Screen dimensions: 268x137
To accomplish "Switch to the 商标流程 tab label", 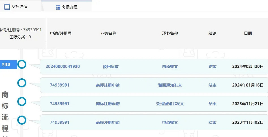I will click(69, 7).
